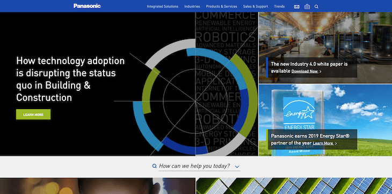This screenshot has width=392, height=194.
Task: Click magnifier icon beside help search field
Action: [x=155, y=166]
